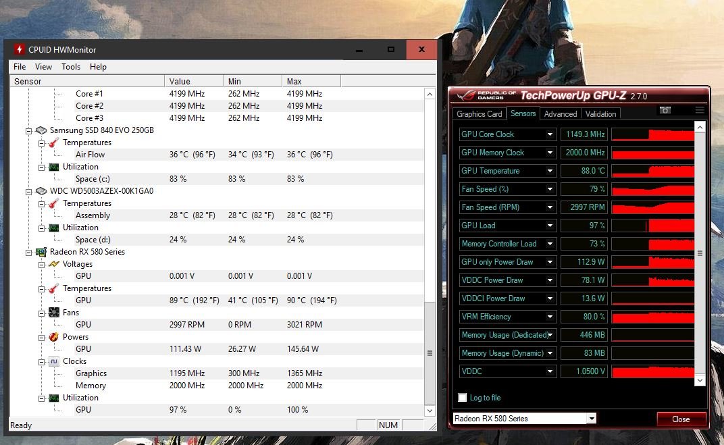Click the Max column header
The width and height of the screenshot is (724, 445).
(311, 81)
